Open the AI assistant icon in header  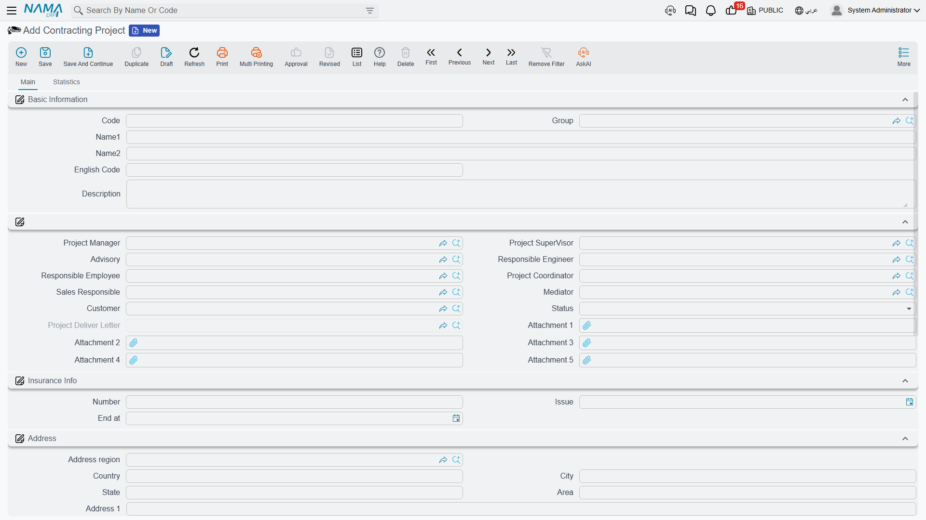coord(670,11)
